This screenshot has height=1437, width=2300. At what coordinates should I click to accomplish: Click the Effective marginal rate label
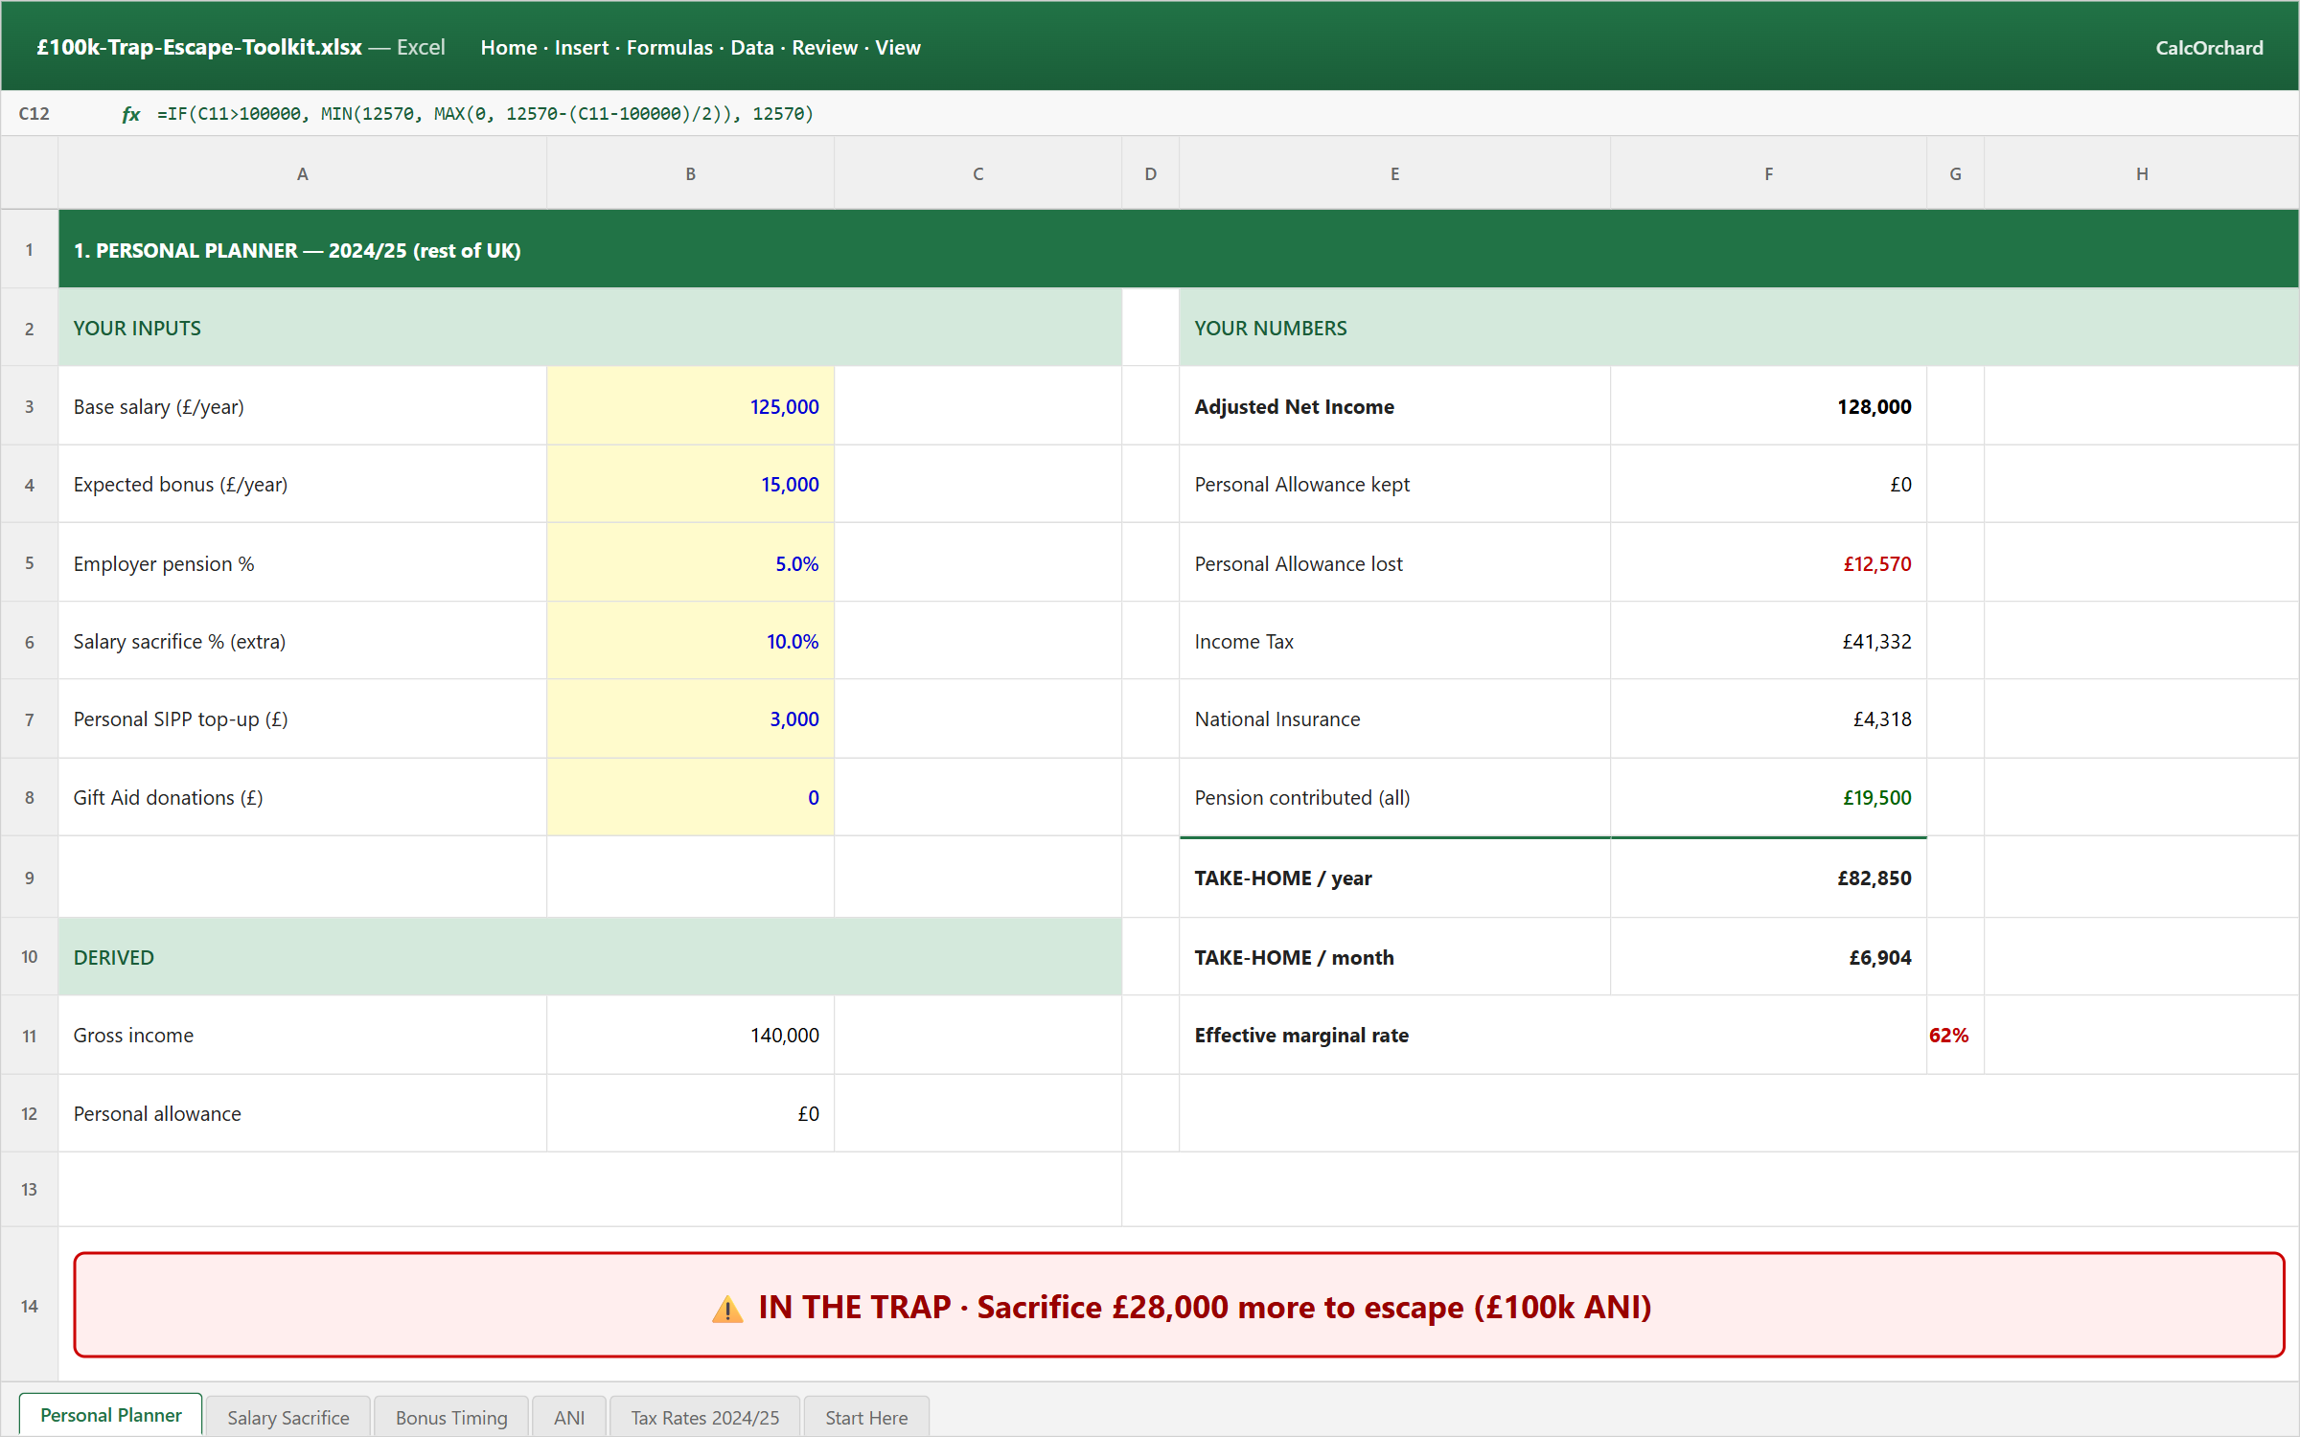(1300, 1035)
